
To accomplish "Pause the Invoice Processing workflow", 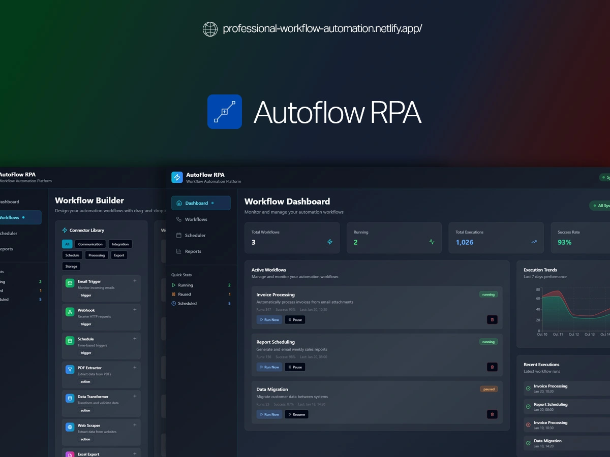I will coord(295,320).
